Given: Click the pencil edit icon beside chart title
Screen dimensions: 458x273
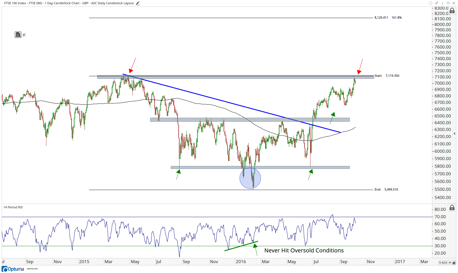Looking at the screenshot, I should tap(138, 3).
